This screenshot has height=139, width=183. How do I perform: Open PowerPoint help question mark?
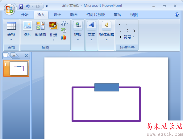tap(177, 15)
